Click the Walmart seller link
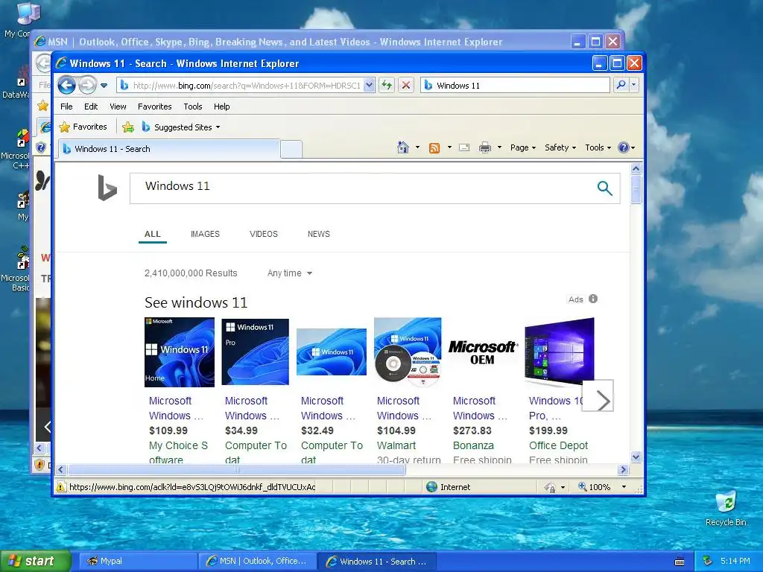 pyautogui.click(x=396, y=445)
